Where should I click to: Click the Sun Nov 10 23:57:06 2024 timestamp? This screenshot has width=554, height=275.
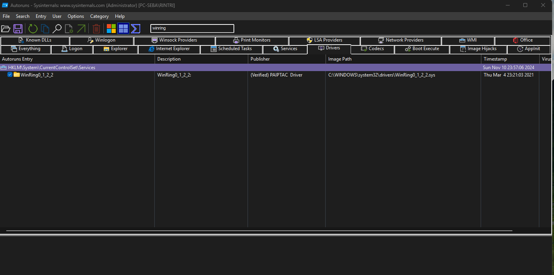coord(509,68)
